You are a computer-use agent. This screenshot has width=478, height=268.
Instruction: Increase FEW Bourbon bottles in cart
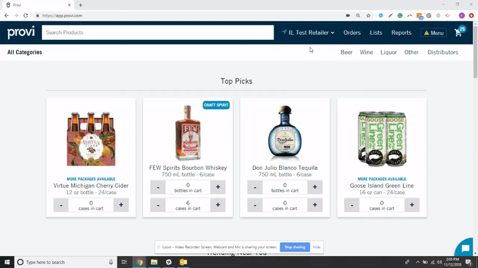point(218,187)
